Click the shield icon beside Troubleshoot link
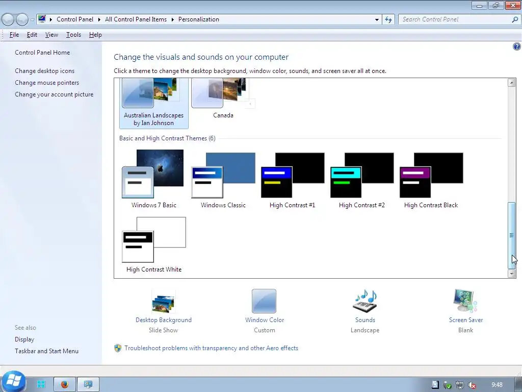Screen dimensions: 522x392 tap(118, 348)
